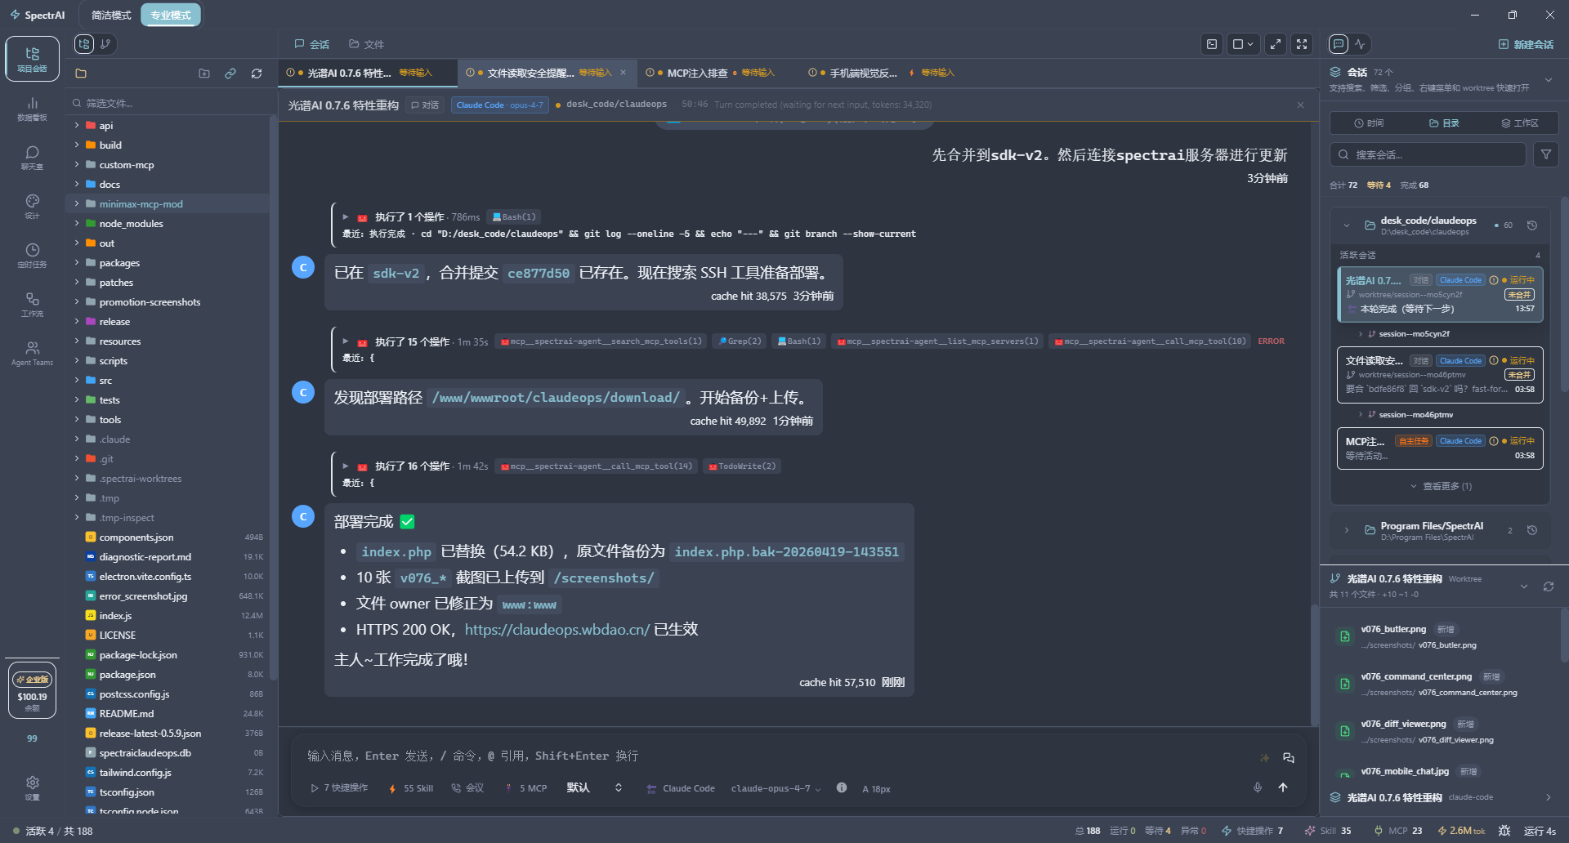Switch to 简洁模式 mode
Screen dimensions: 1569x843
click(x=112, y=14)
